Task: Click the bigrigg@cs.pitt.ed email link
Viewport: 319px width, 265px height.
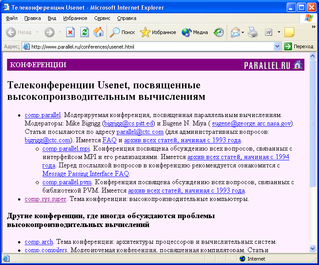Action: tap(129, 124)
